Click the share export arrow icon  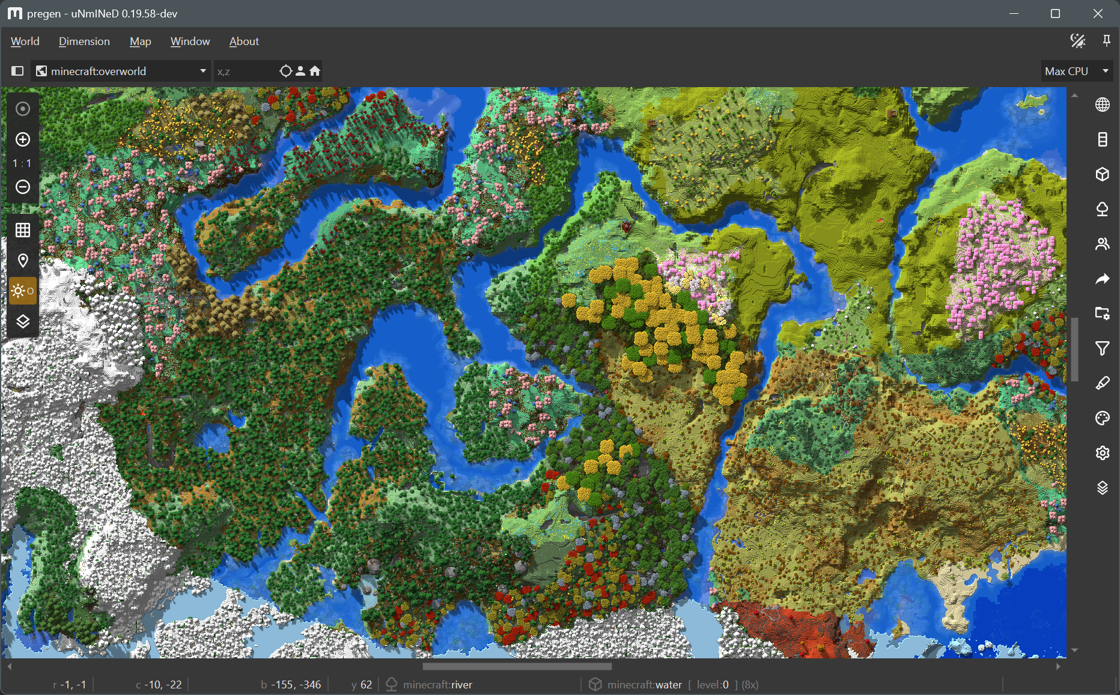click(1102, 279)
